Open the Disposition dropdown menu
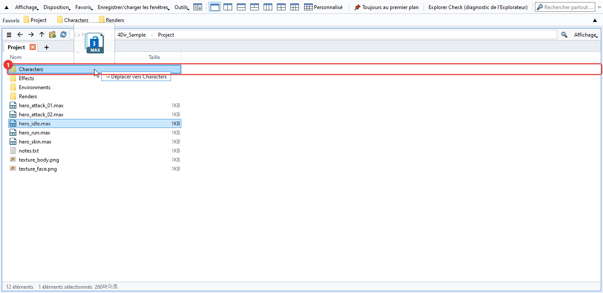 pos(57,7)
